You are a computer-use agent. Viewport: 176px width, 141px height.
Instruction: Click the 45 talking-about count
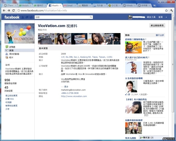(x=6, y=88)
